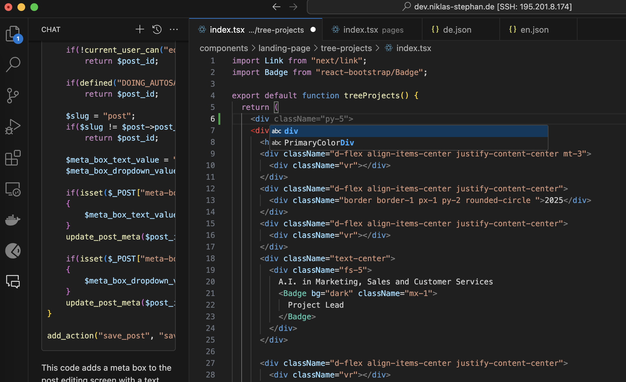This screenshot has height=382, width=626.
Task: Click the 2025 text on line 13
Action: pos(554,200)
